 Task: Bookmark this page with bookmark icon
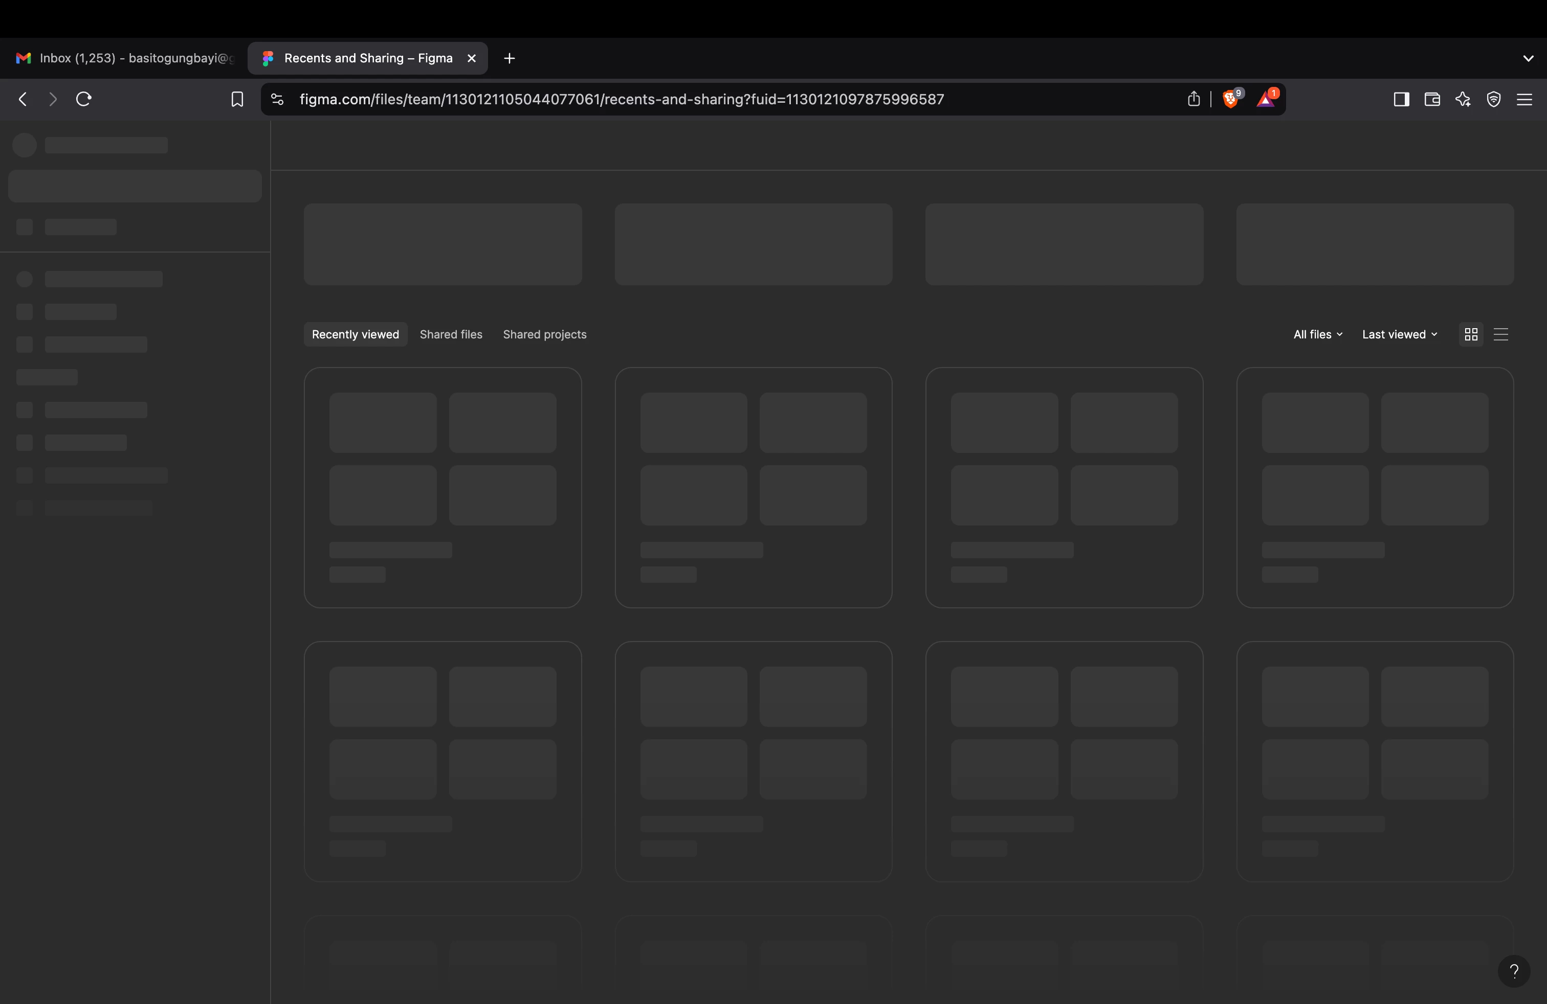(237, 99)
